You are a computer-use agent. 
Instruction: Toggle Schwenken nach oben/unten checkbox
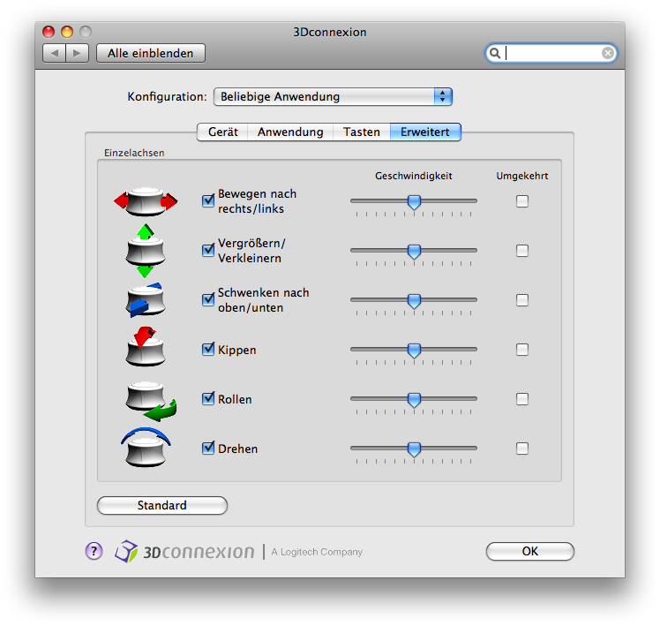[x=208, y=299]
